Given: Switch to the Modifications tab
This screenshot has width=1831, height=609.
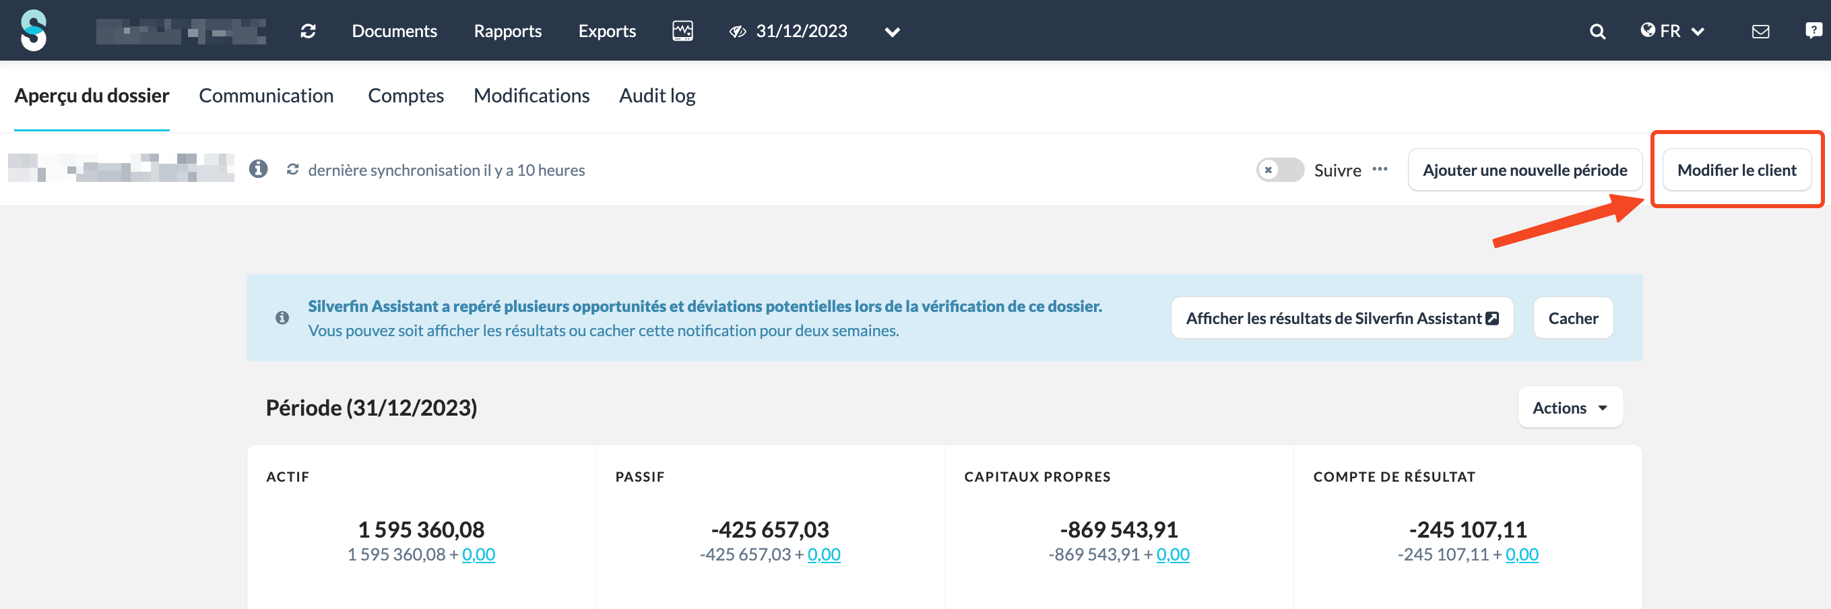Looking at the screenshot, I should pyautogui.click(x=532, y=95).
